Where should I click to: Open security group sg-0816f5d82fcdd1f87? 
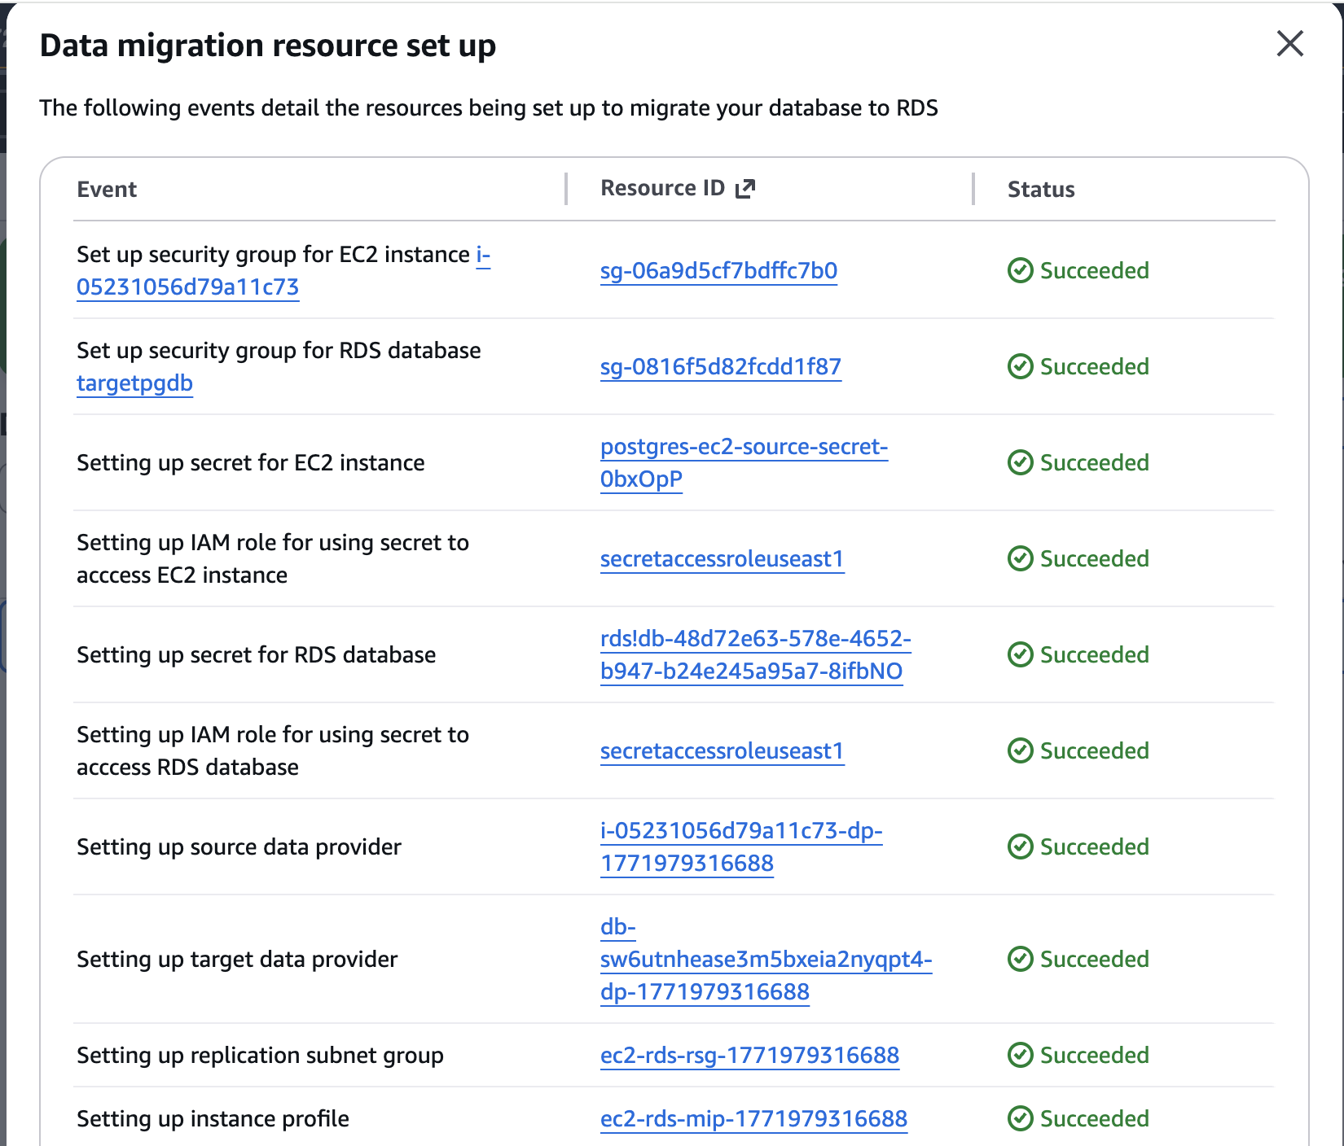click(x=721, y=367)
